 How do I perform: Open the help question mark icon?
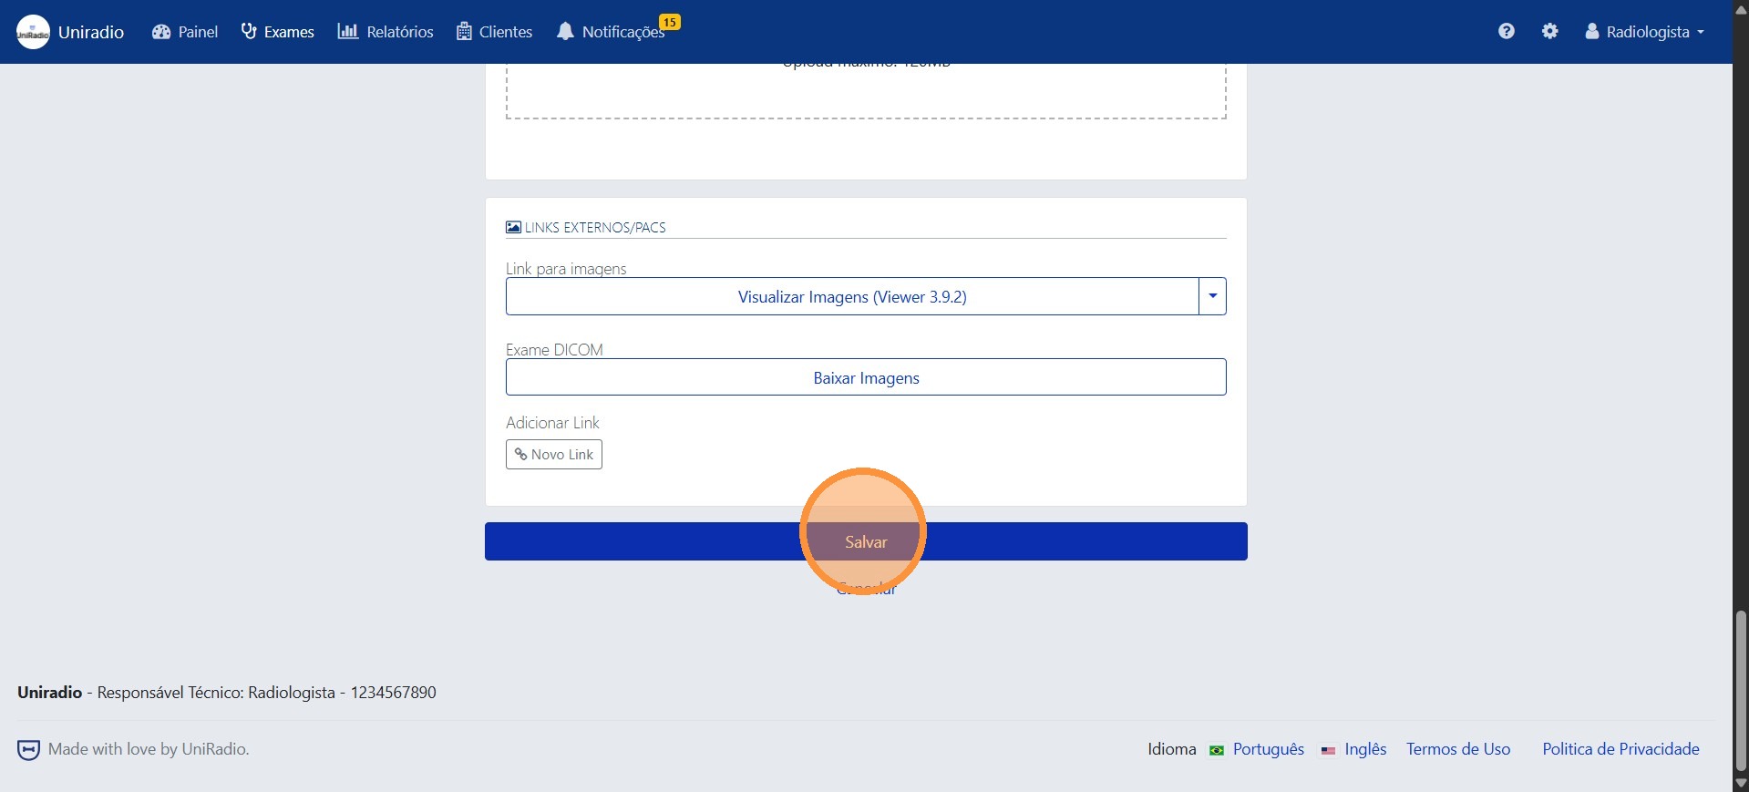click(1506, 31)
